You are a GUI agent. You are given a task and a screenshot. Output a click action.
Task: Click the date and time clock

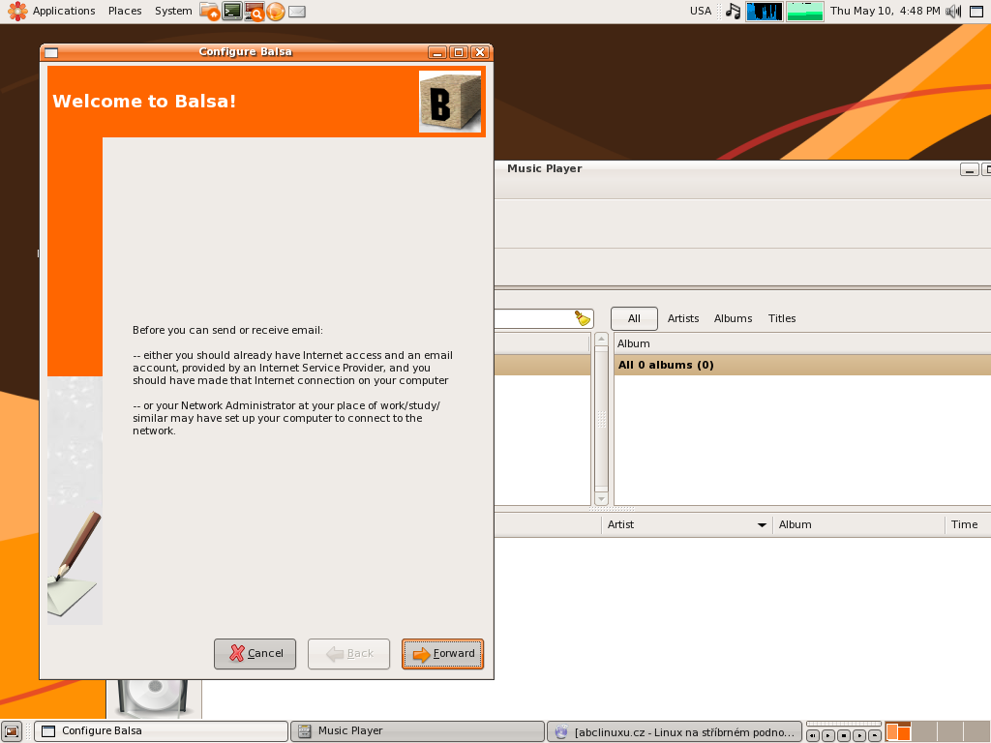click(x=885, y=11)
